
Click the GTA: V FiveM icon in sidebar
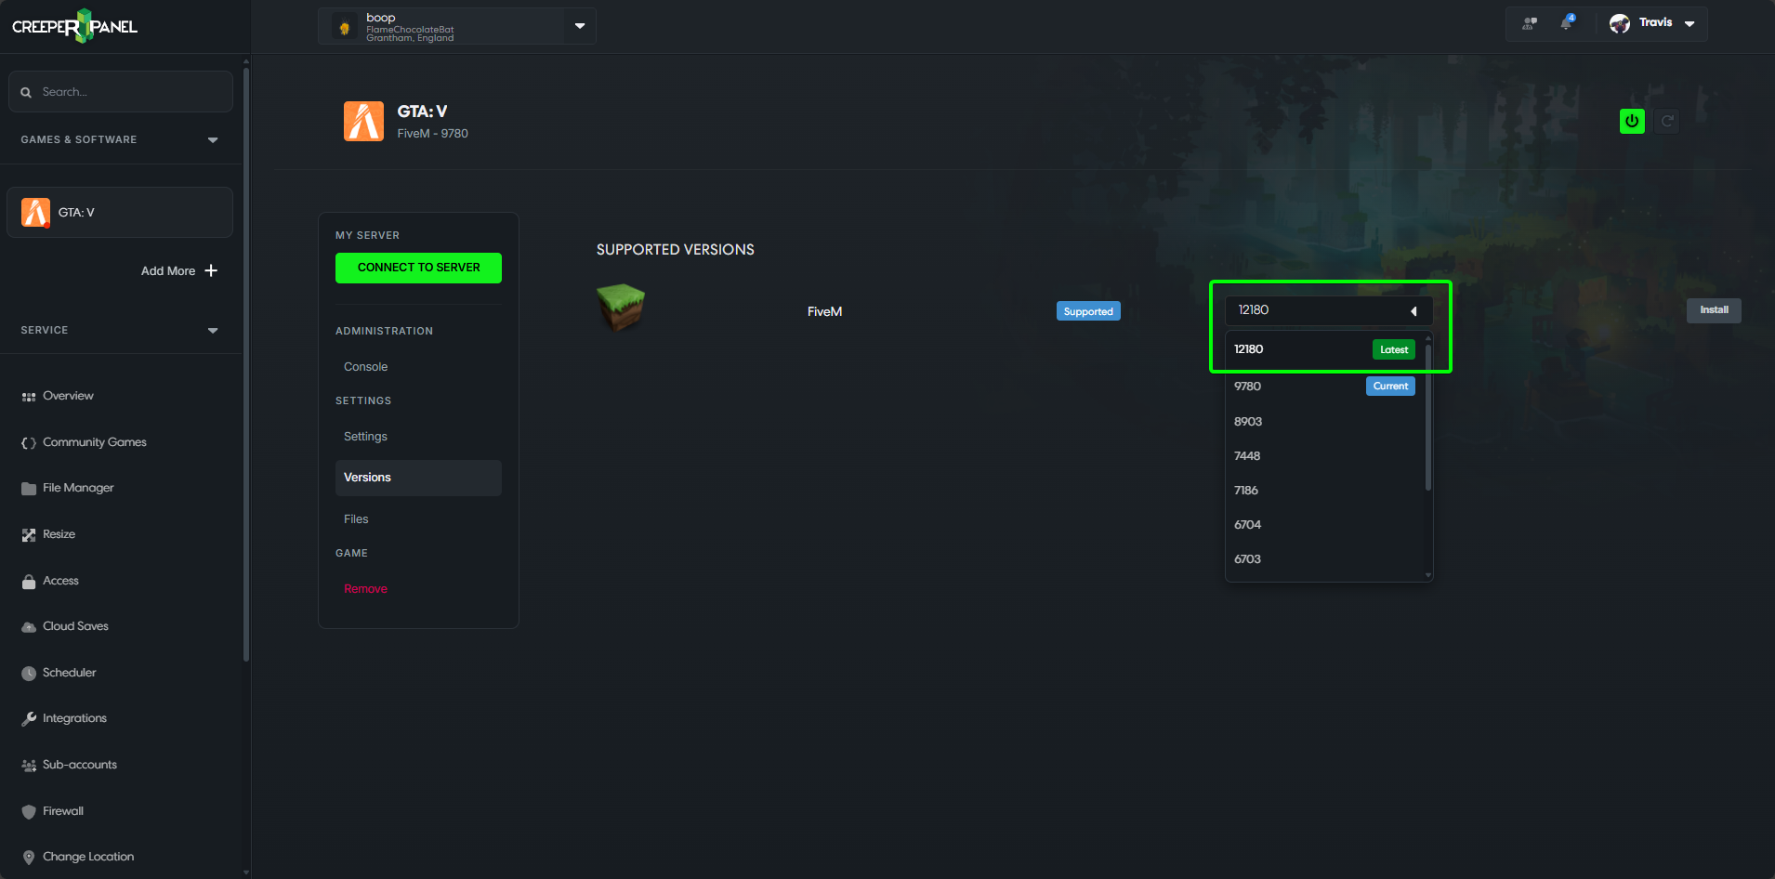[35, 213]
